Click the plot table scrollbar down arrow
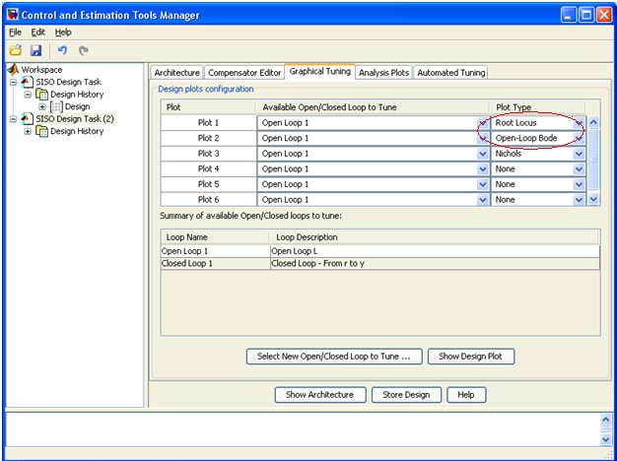The image size is (617, 461). [x=593, y=200]
